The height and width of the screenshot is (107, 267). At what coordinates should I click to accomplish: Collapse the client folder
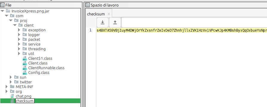pyautogui.click(x=15, y=25)
